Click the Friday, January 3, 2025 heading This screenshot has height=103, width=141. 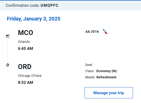tap(34, 19)
